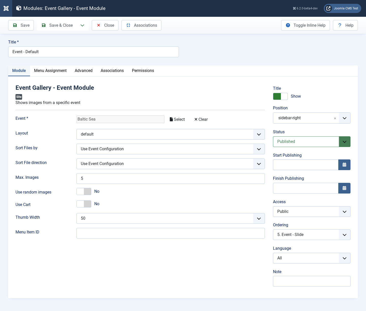This screenshot has height=311, width=366.
Task: Click Save & Close button
Action: (57, 25)
